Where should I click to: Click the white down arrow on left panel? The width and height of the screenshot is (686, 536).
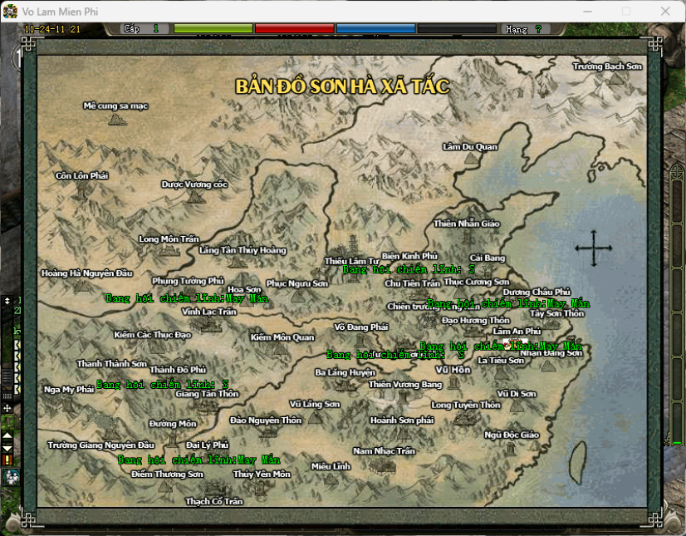point(7,447)
